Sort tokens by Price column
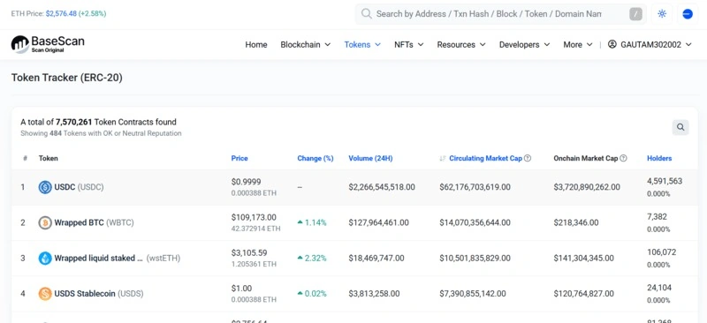The width and height of the screenshot is (707, 323). [239, 158]
